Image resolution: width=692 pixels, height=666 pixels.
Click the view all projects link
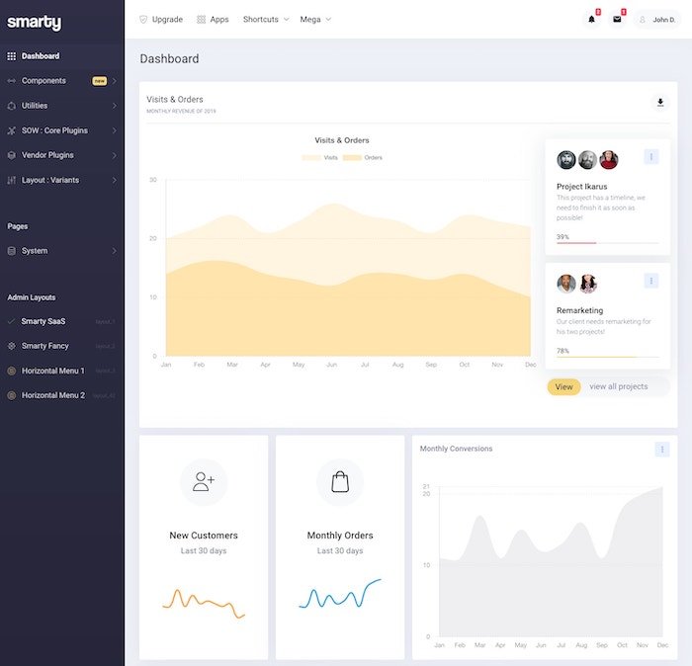click(619, 386)
